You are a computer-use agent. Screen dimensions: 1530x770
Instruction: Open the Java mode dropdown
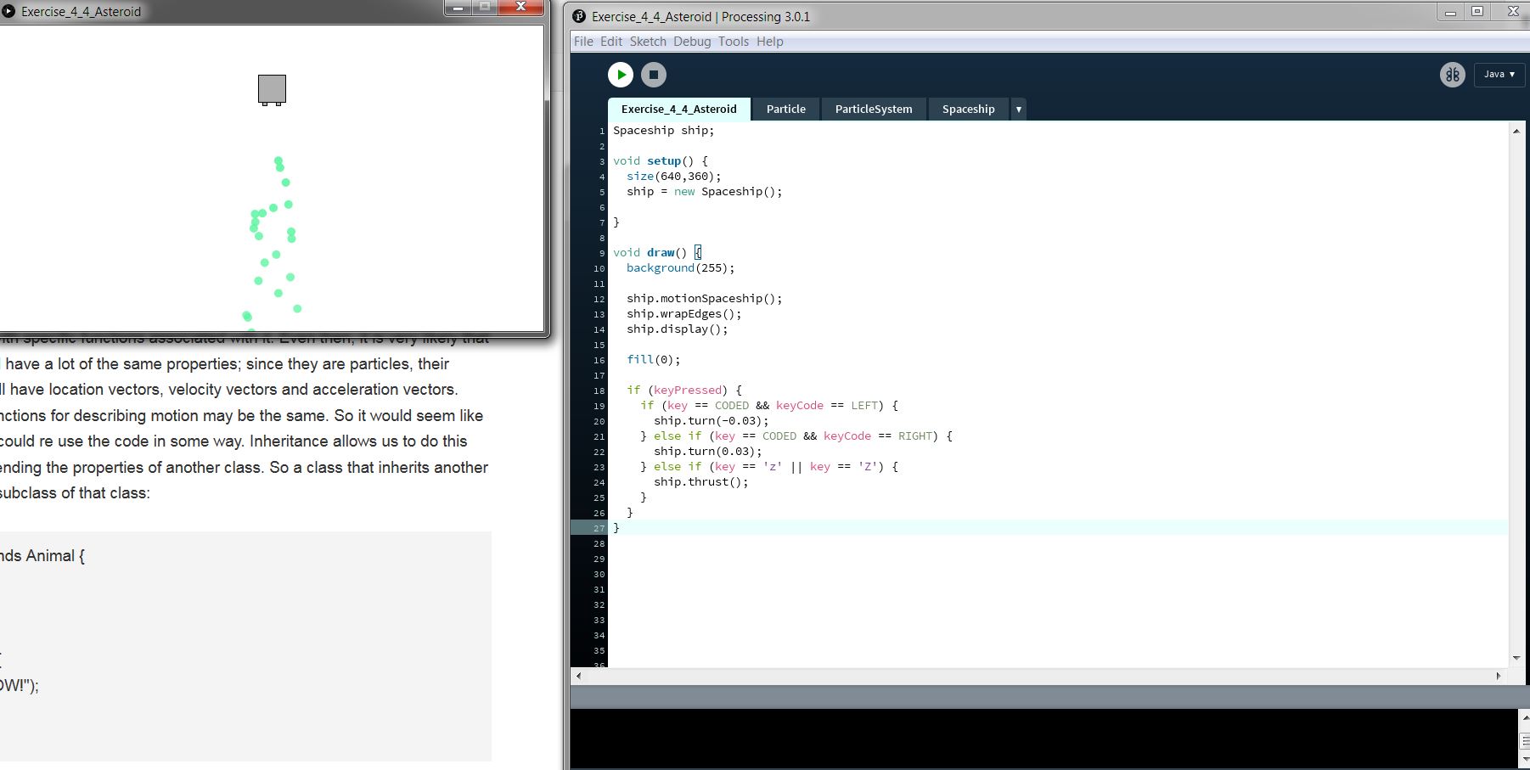(1499, 75)
